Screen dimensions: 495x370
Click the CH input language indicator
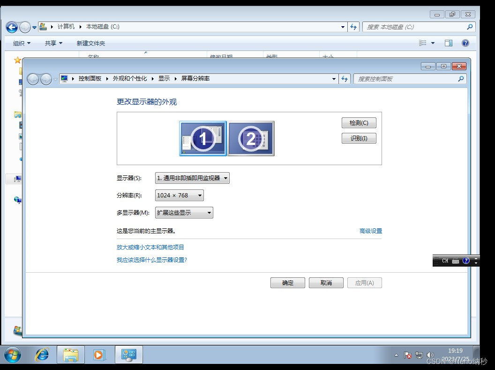point(445,261)
